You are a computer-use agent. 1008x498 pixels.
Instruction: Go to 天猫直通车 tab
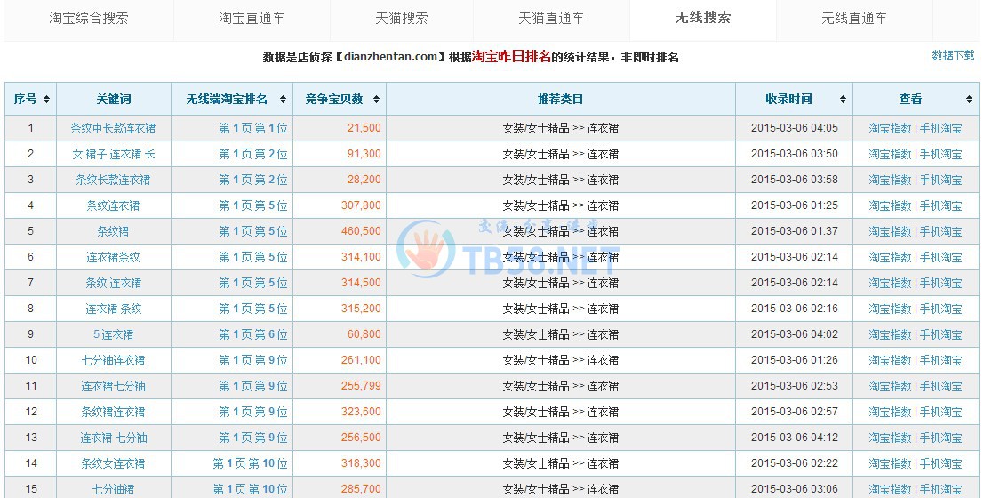click(x=551, y=18)
